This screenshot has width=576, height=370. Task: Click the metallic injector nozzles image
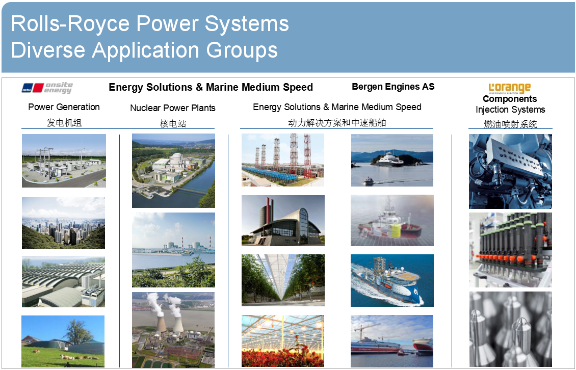tap(510, 329)
